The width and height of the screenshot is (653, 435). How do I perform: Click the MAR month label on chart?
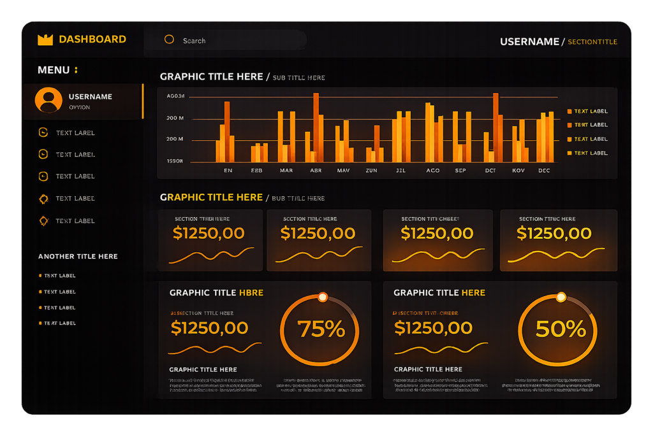click(x=286, y=171)
